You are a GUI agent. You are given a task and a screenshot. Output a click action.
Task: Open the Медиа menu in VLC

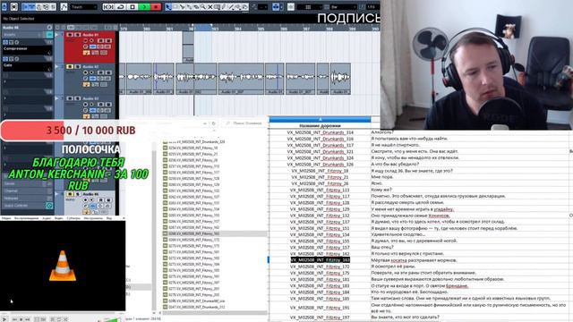pyautogui.click(x=6, y=218)
